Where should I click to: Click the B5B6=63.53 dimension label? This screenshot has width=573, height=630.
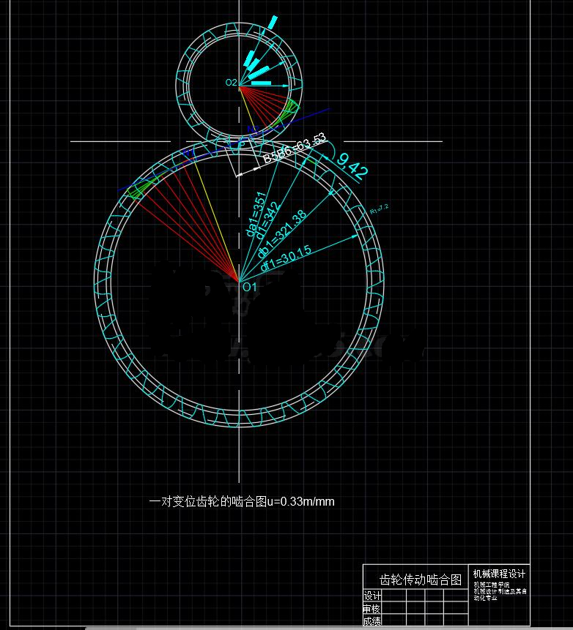tap(295, 148)
